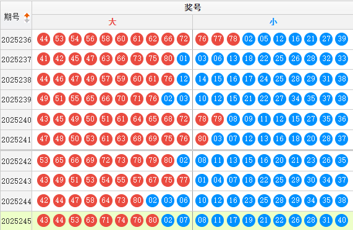This screenshot has width=353, height=230.
Task: Click red ball 80 in row 2025241
Action: pos(202,139)
